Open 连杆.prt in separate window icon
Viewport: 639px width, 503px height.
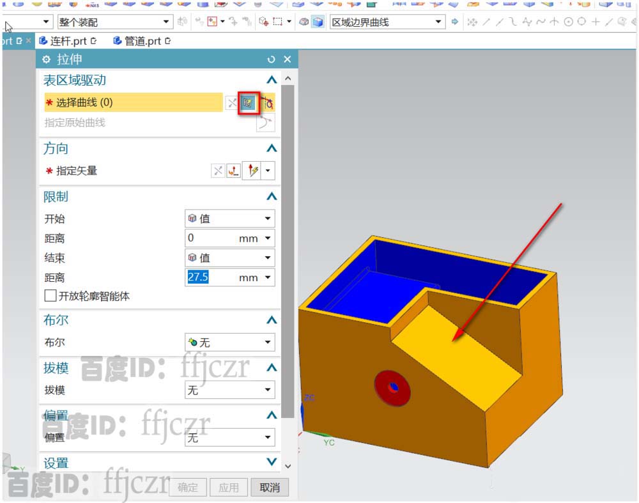(94, 41)
